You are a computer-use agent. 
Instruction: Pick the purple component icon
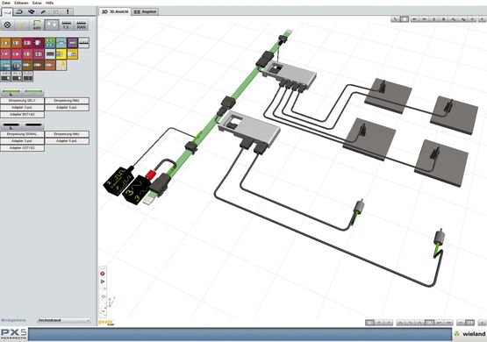pyautogui.click(x=72, y=42)
